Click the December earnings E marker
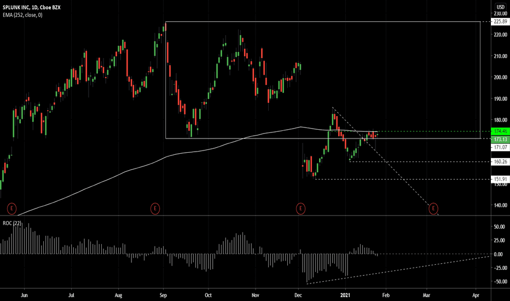The image size is (510, 301). click(300, 209)
